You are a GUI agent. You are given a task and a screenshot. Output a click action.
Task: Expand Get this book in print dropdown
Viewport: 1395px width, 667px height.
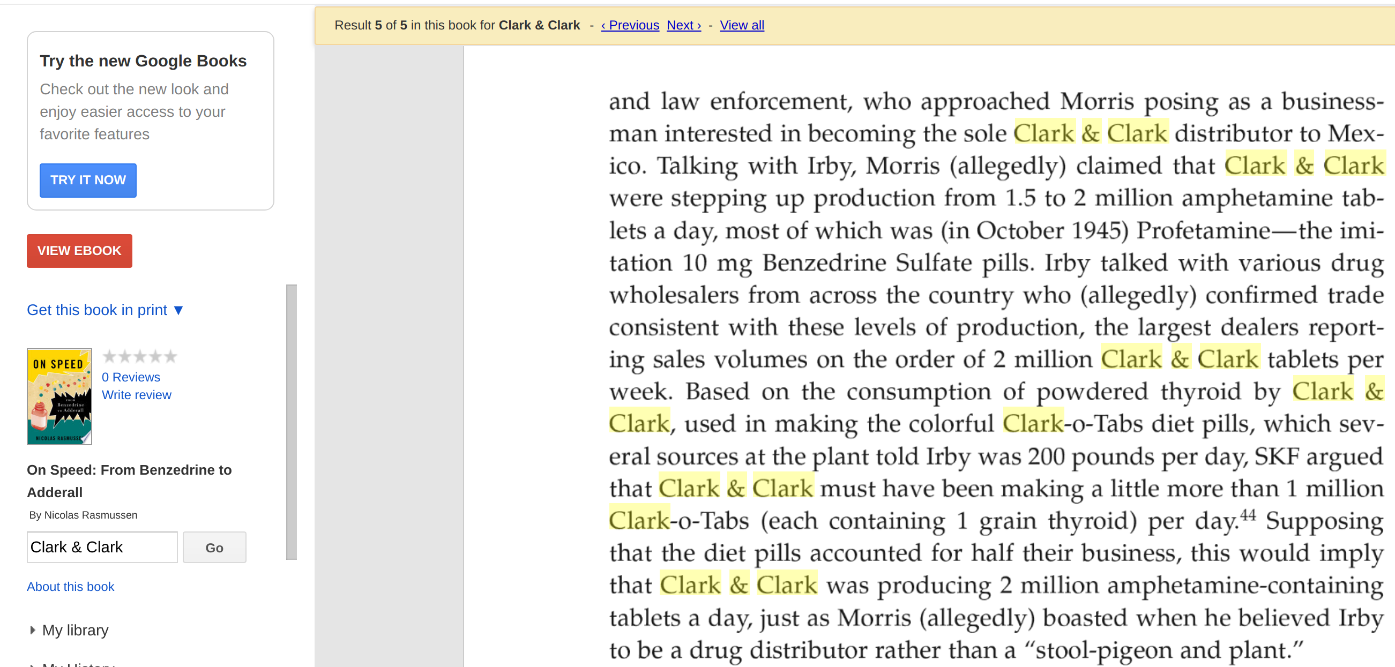(x=105, y=310)
